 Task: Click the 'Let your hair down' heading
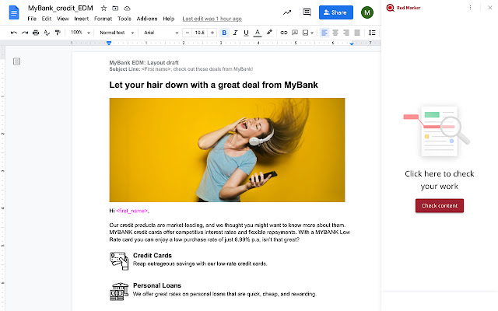(x=213, y=85)
